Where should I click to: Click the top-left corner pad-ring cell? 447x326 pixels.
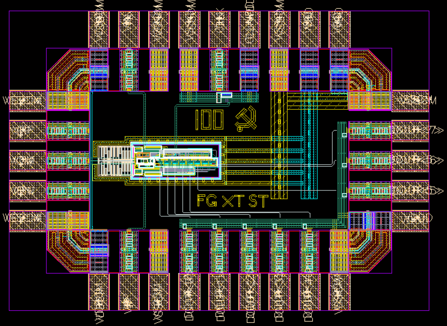coord(68,70)
